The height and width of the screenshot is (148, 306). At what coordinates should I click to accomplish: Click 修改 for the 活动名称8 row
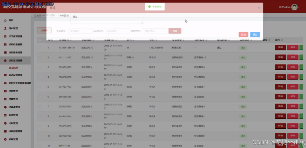293,77
